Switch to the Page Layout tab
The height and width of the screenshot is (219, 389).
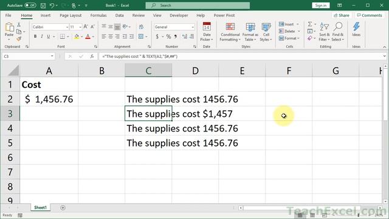pyautogui.click(x=71, y=15)
